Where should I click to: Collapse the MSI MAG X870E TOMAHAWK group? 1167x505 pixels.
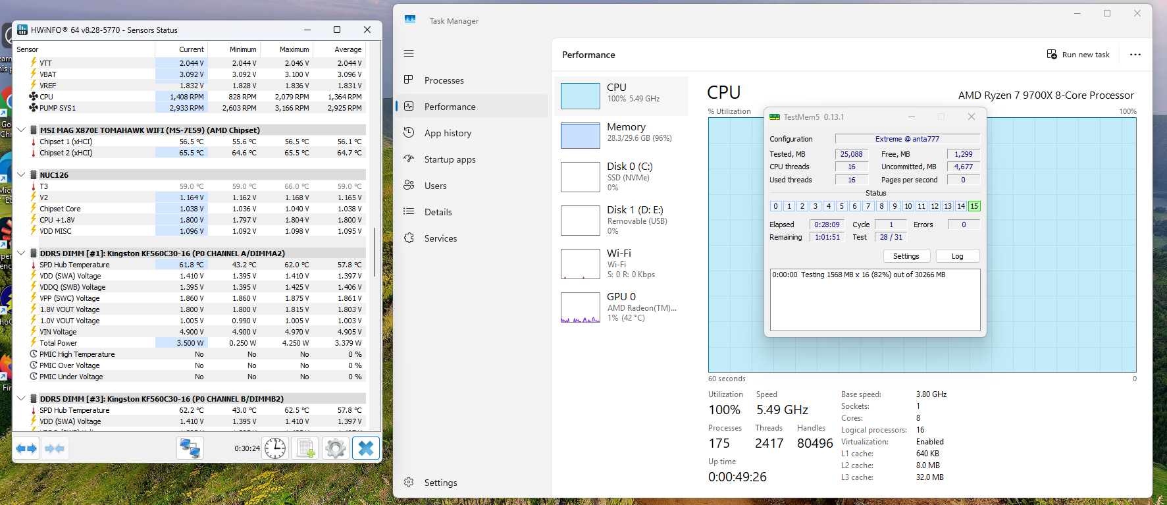click(x=21, y=130)
